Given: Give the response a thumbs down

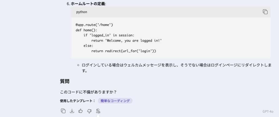Looking at the screenshot, I should [89, 111].
